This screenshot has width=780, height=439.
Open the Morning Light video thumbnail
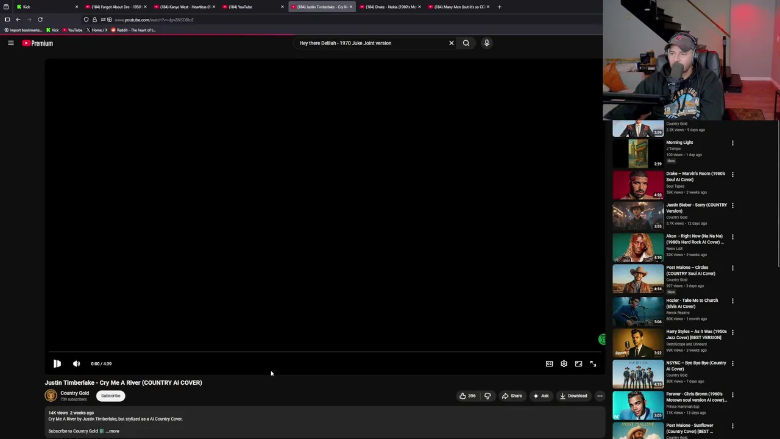(638, 153)
